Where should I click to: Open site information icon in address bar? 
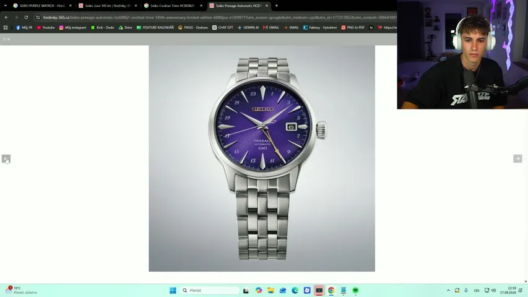point(38,17)
